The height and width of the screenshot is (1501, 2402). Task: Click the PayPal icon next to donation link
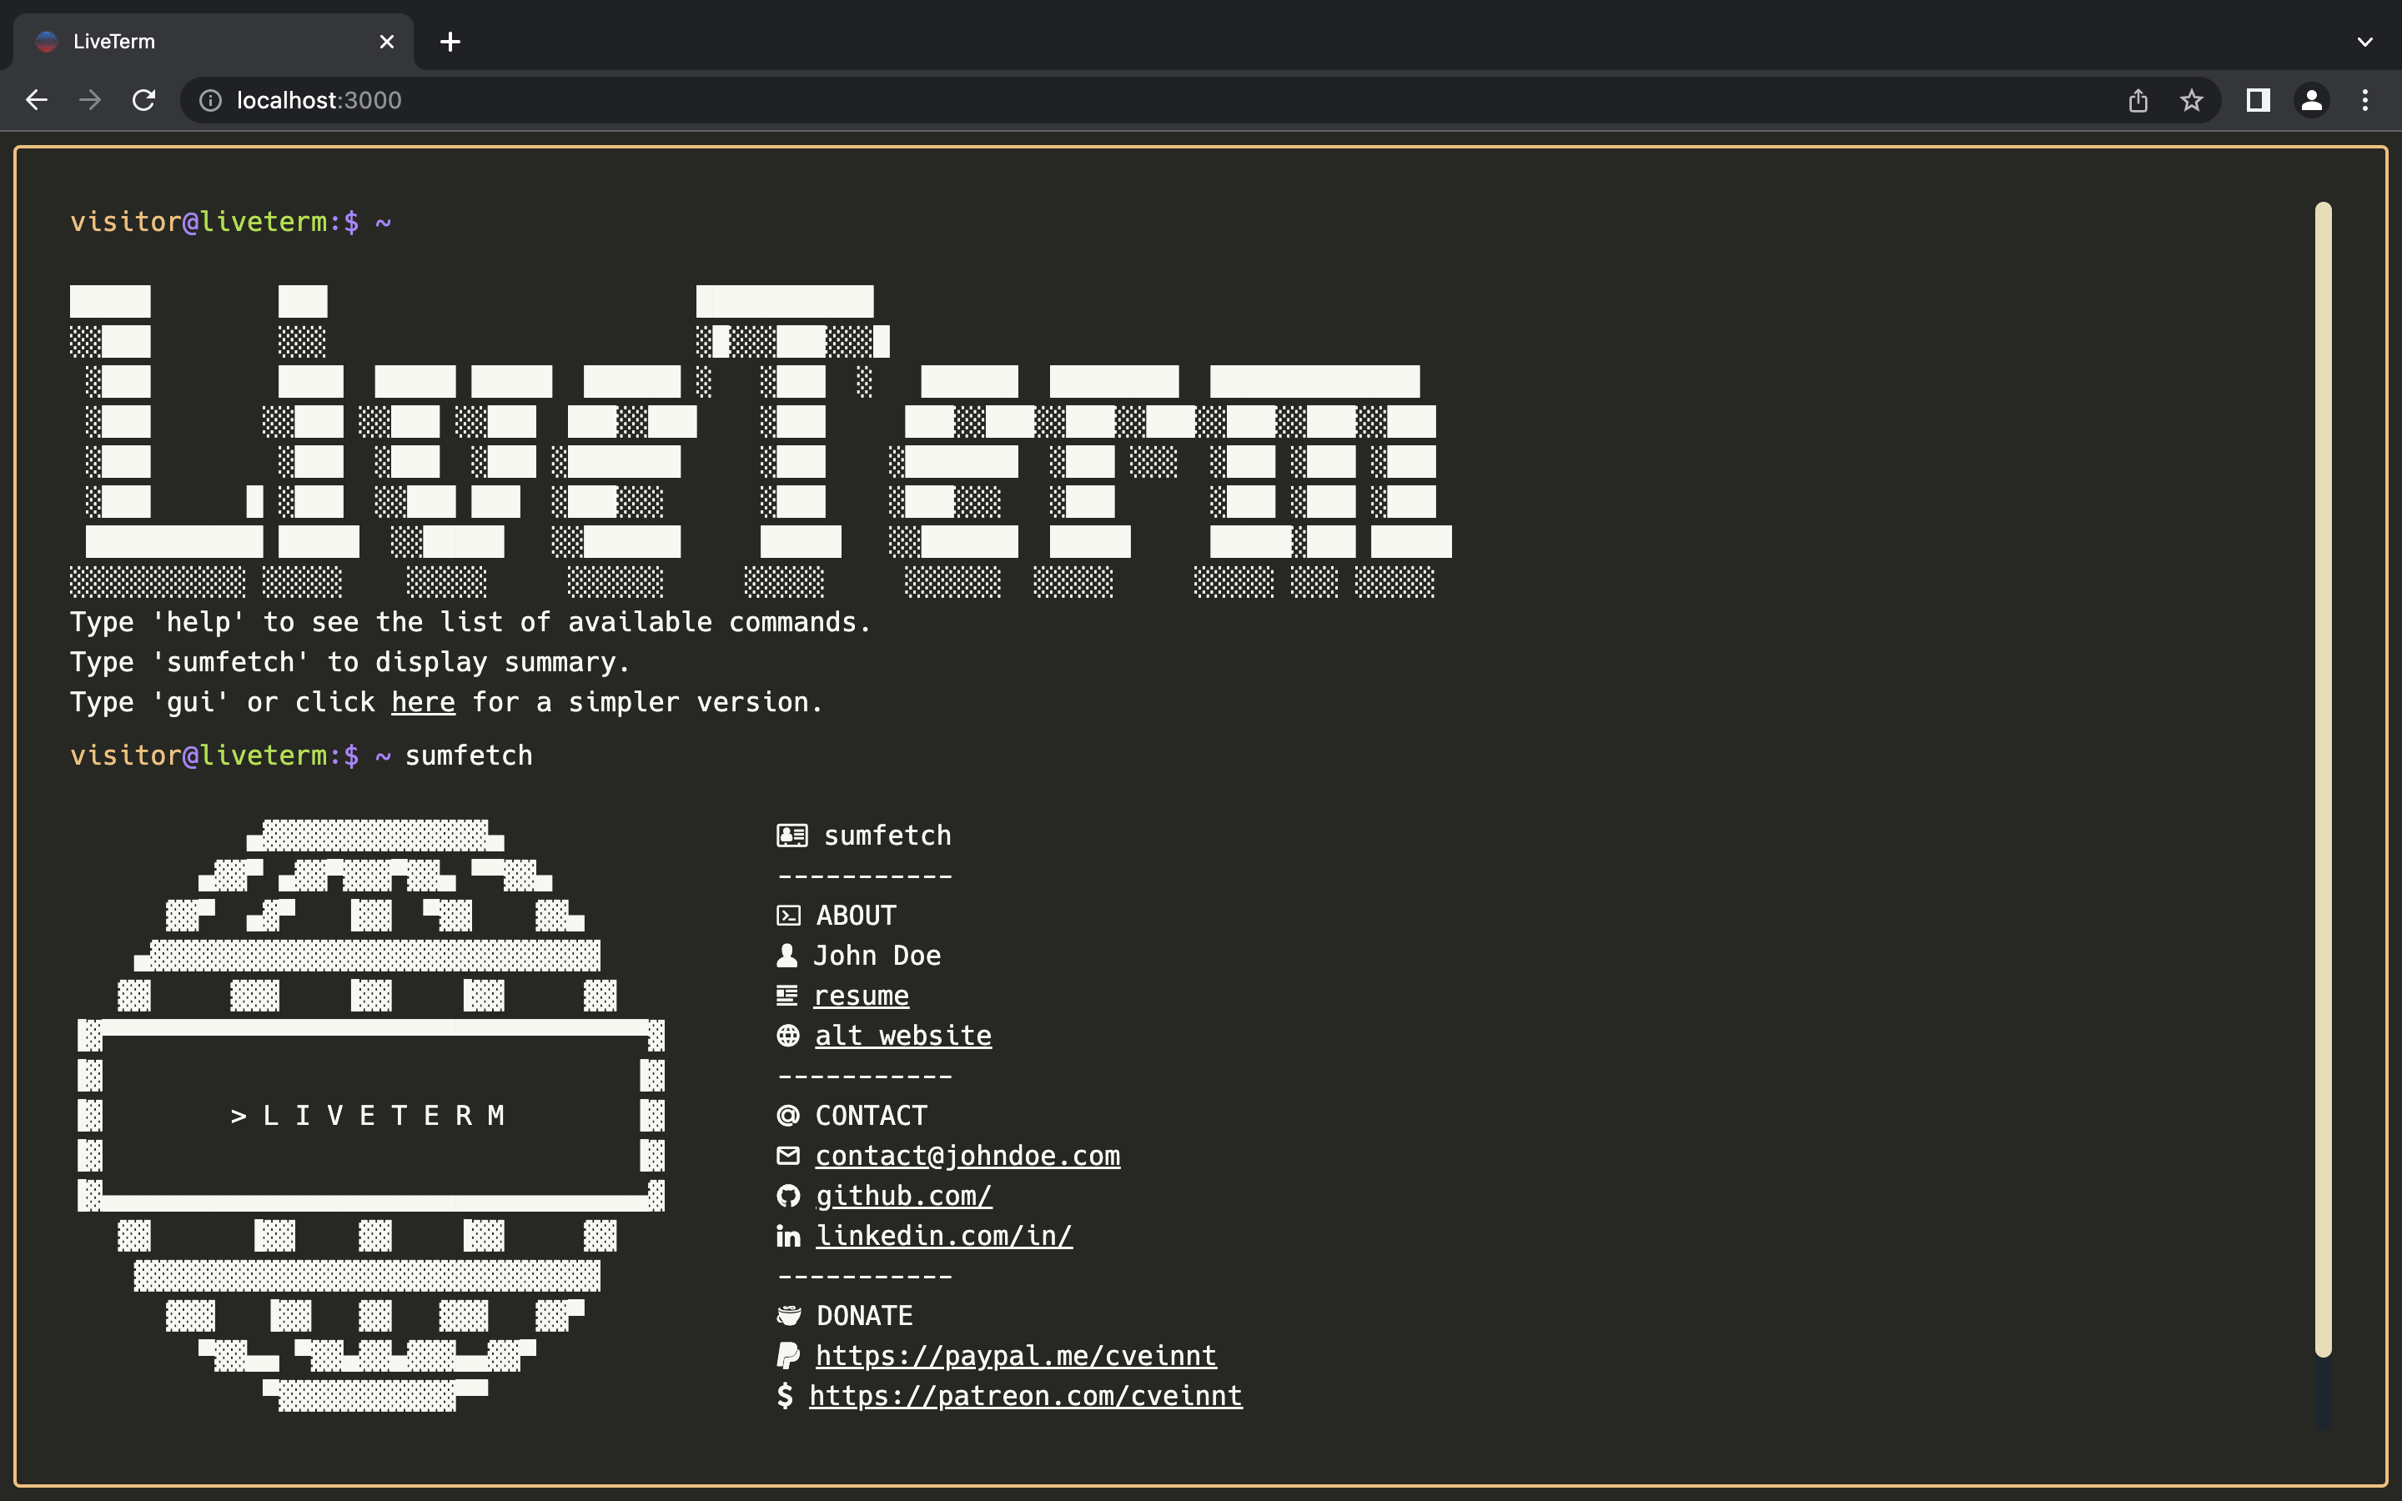pos(788,1355)
